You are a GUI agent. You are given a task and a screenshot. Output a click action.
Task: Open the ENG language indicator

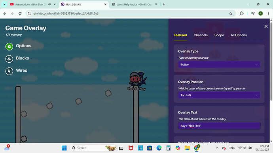pyautogui.click(x=232, y=148)
